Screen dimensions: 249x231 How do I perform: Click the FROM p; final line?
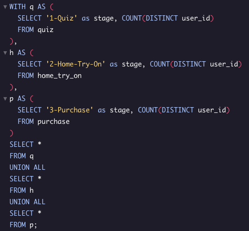[23, 225]
